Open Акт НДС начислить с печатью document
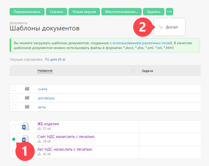Screen dimensions: 209x166 click(65, 149)
